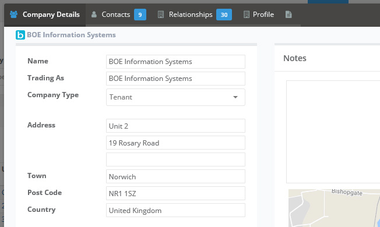Click the 'Name' field label
Viewport: 380px width, 227px height.
tap(38, 61)
